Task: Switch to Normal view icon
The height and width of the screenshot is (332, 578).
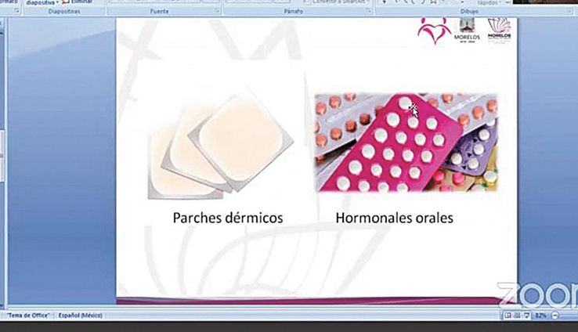Action: click(508, 315)
